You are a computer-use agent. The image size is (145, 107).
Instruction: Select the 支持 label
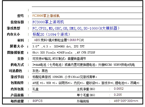tap(21, 59)
